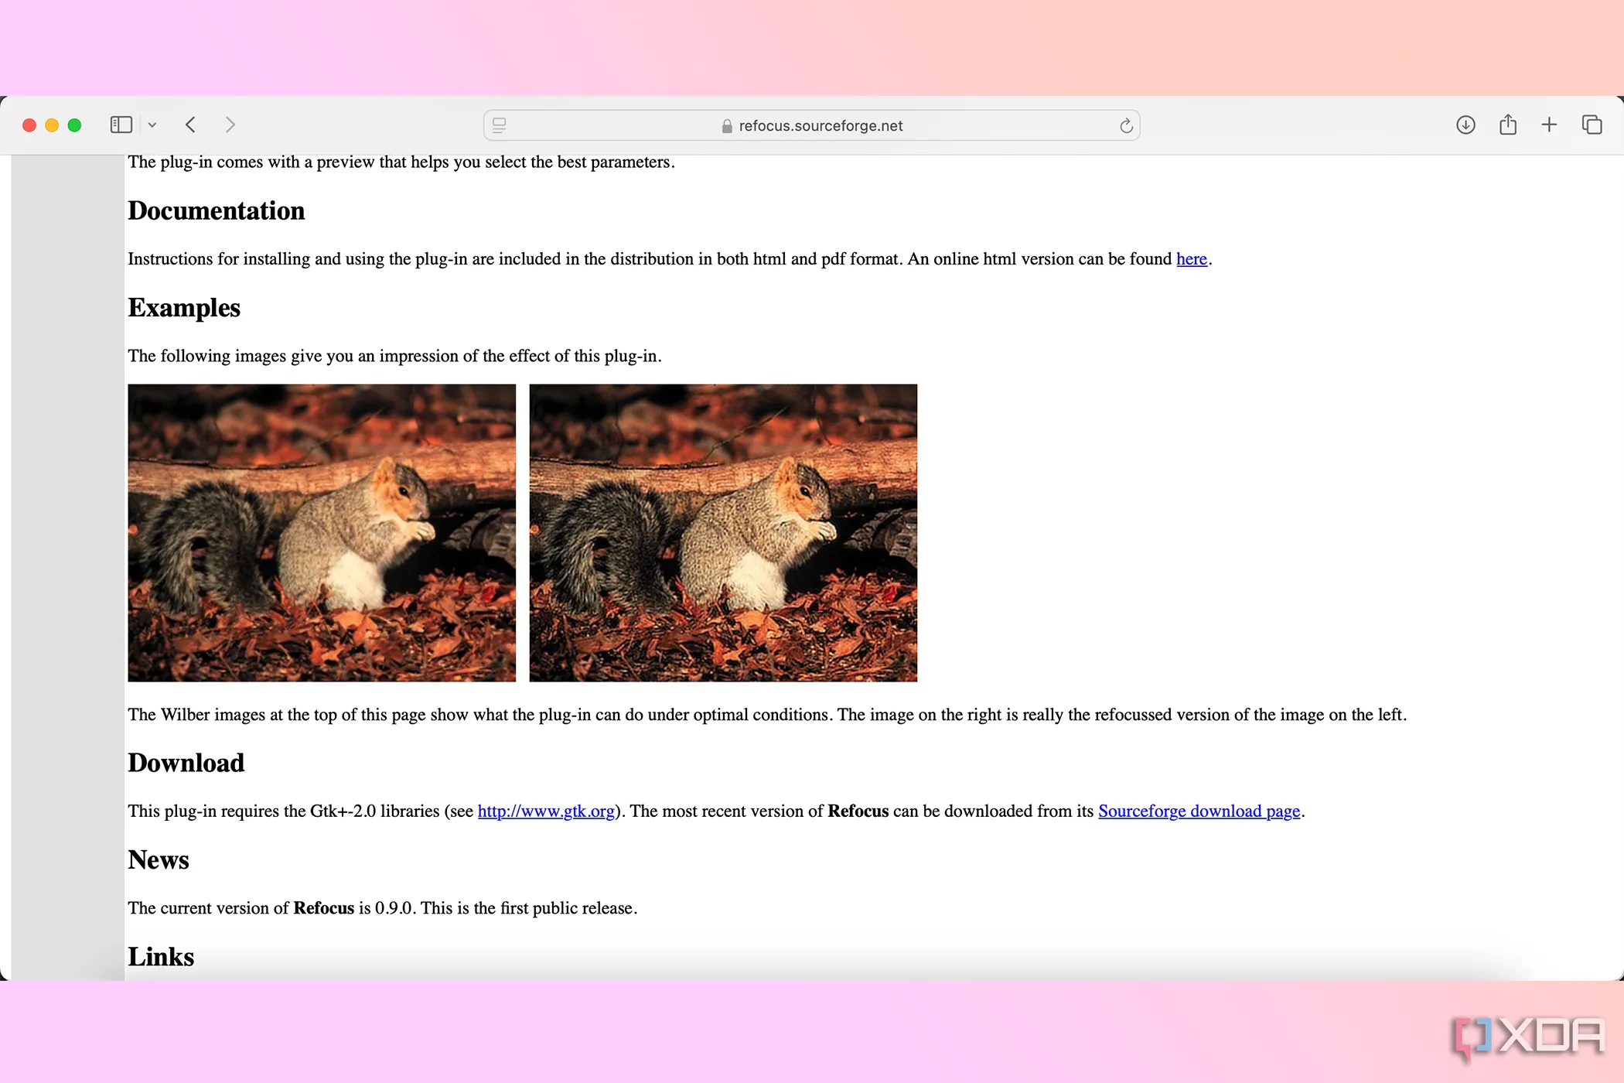Close the Safari window with the red button
Viewport: 1624px width, 1083px height.
(x=29, y=125)
